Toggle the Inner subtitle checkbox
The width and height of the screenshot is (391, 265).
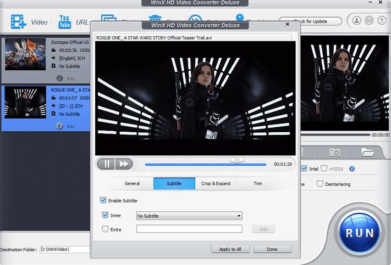105,215
